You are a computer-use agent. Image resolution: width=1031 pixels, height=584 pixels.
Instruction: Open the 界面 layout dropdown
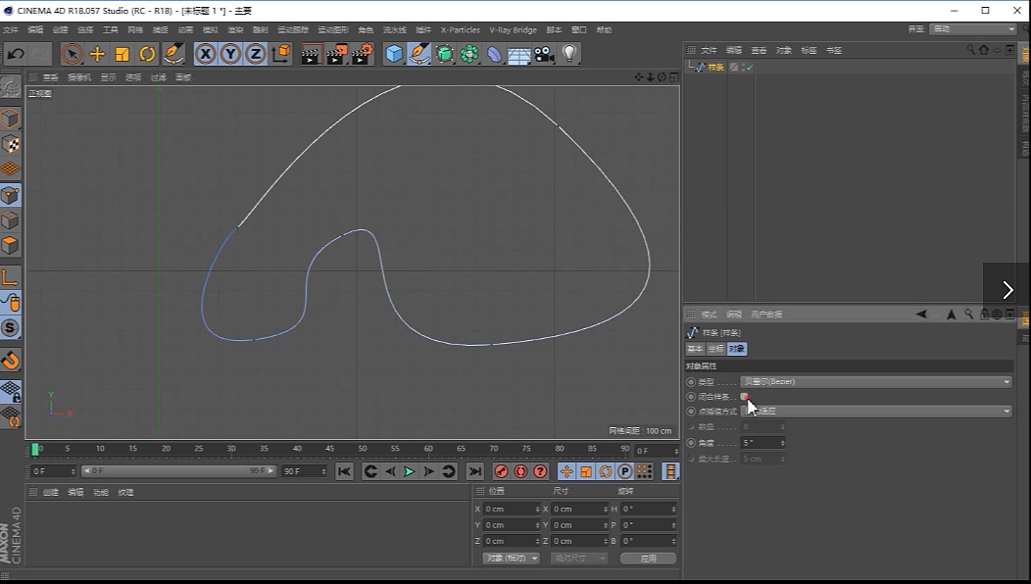point(974,29)
